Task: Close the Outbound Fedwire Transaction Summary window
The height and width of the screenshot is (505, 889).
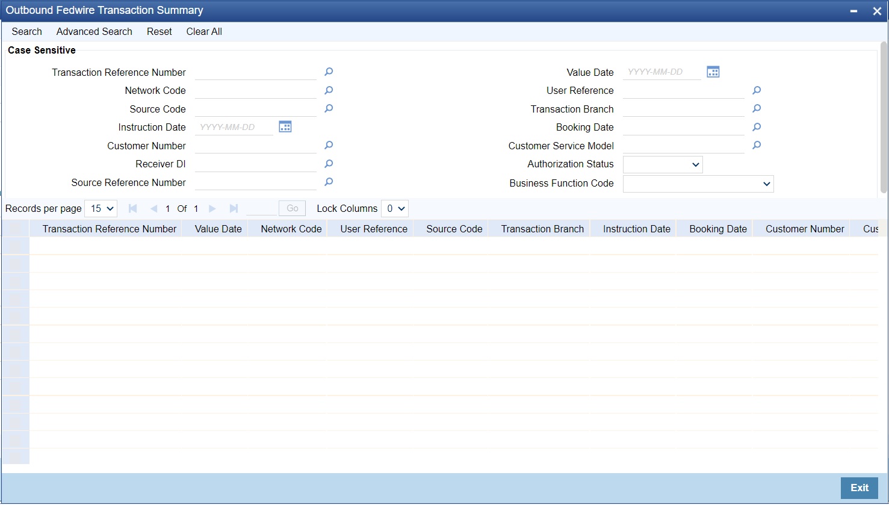Action: 877,11
